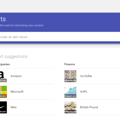120x120 pixels.
Task: Focus the 'Create an alert about...' field
Action: (x=60, y=37)
